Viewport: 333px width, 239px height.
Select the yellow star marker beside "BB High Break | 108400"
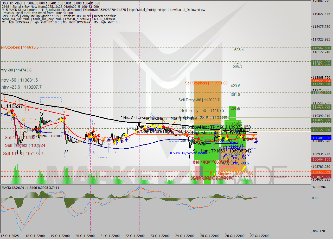[x=39, y=135]
